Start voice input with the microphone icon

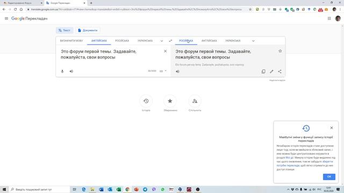pyautogui.click(x=62, y=71)
